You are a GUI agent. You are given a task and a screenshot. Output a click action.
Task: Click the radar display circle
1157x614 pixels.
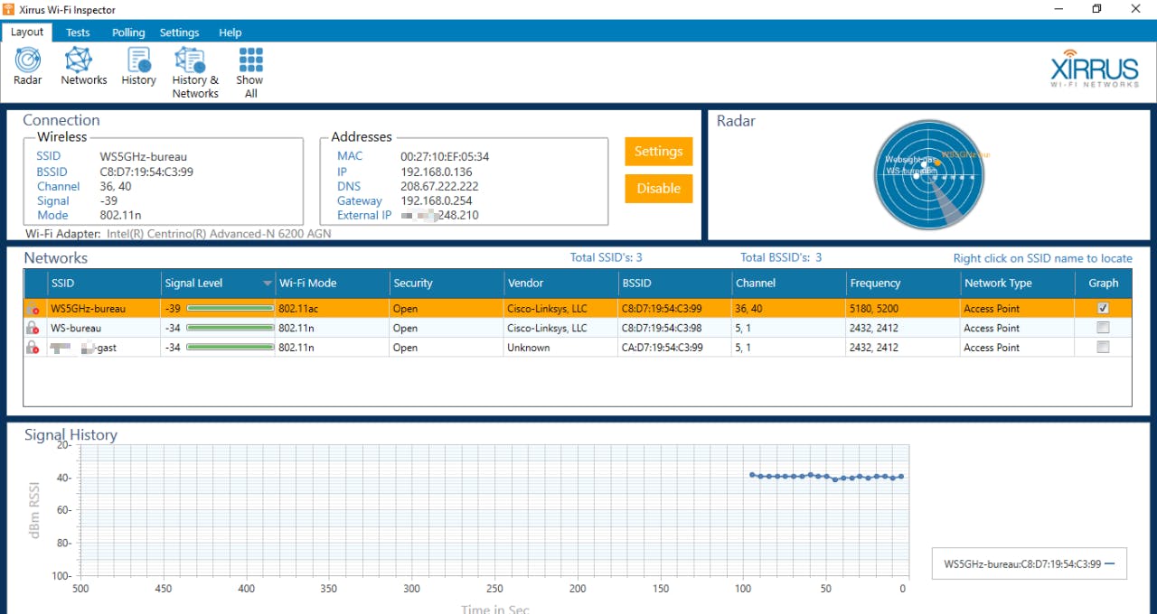(928, 176)
